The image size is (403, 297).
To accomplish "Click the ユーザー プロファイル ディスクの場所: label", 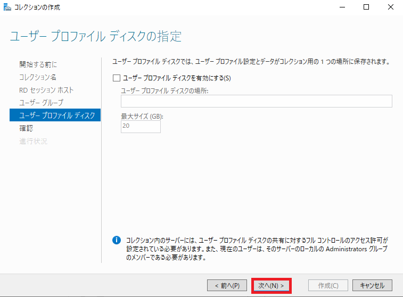I will click(x=165, y=90).
